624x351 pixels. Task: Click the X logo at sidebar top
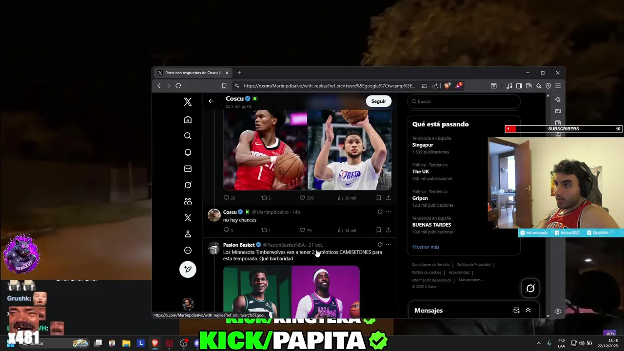188,102
